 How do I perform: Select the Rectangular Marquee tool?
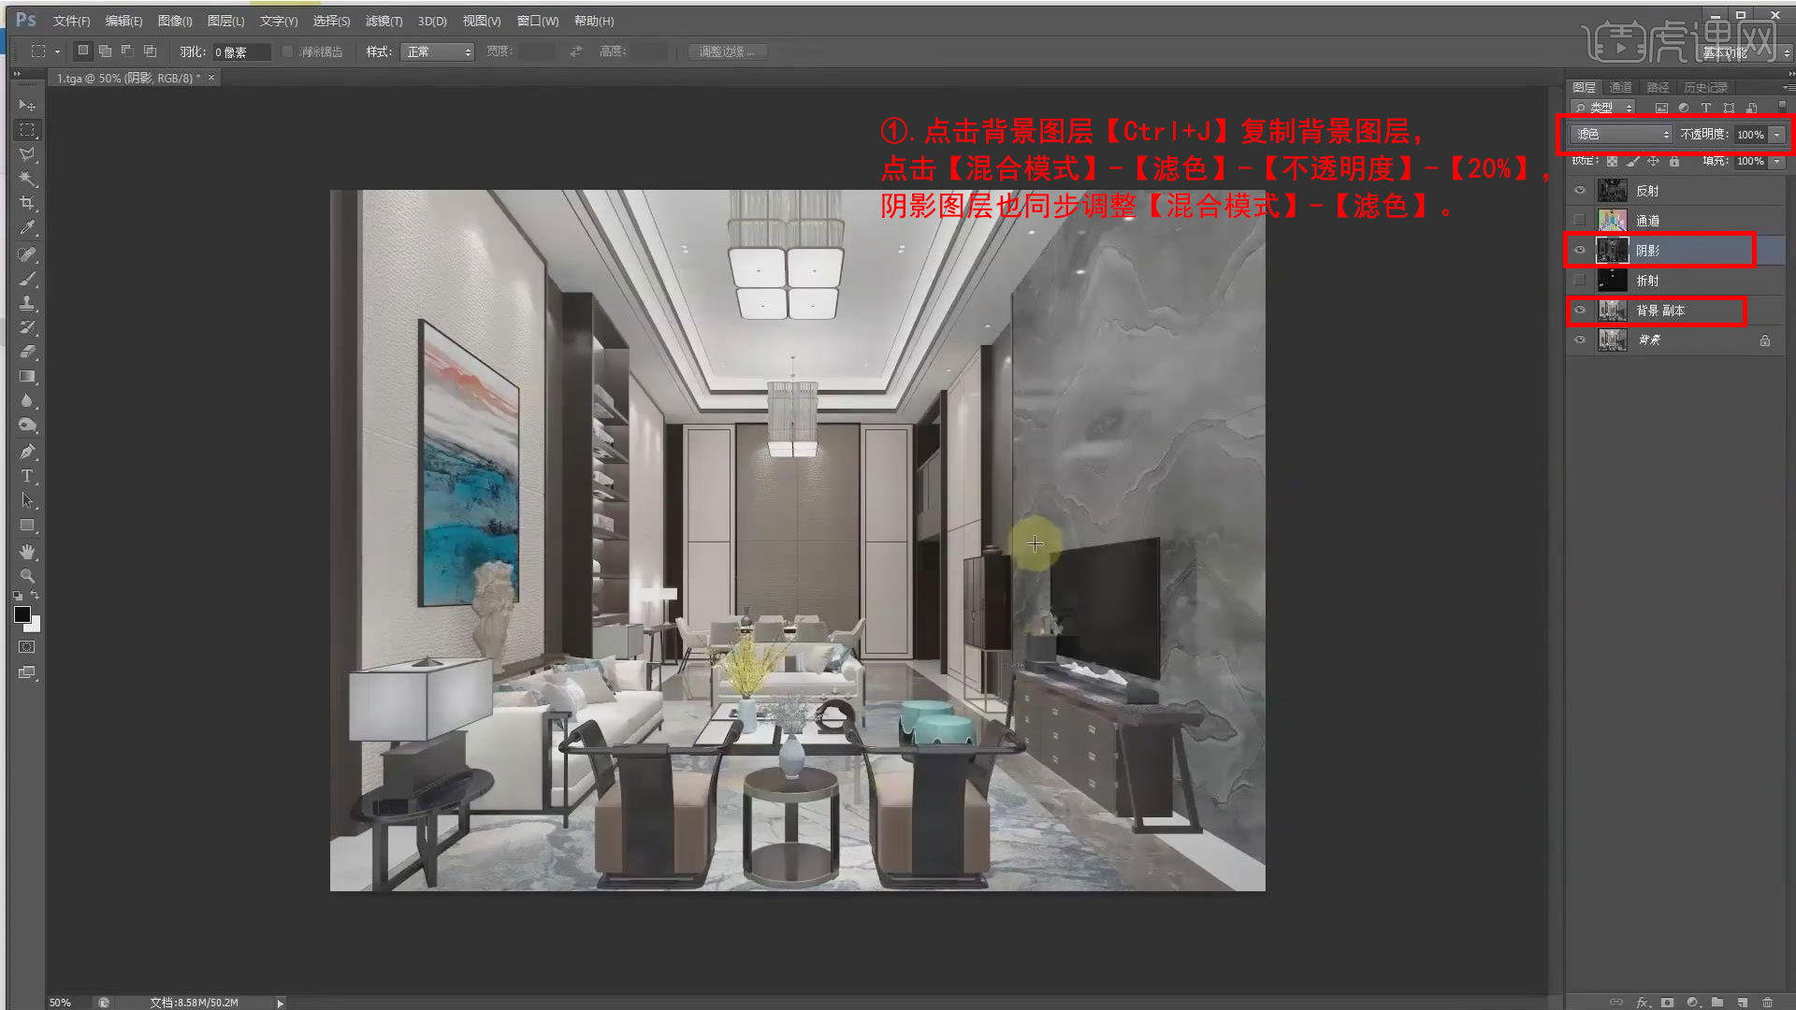point(27,130)
